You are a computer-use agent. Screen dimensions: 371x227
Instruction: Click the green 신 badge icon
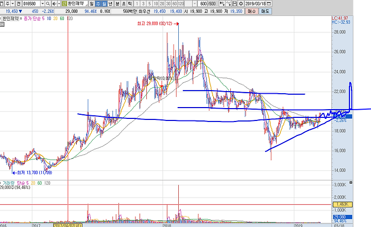64,4
